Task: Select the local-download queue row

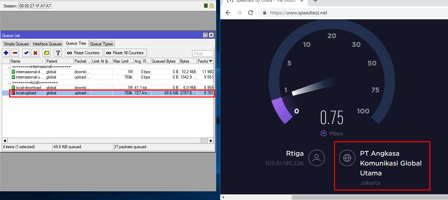Action: pyautogui.click(x=108, y=88)
